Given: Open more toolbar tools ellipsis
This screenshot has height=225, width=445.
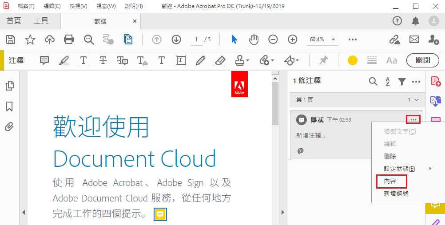Looking at the screenshot, I should (353, 39).
